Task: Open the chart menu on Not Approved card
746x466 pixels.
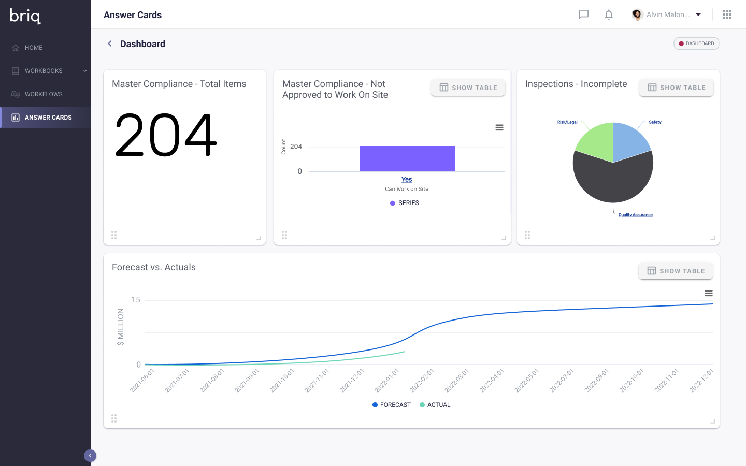Action: tap(499, 127)
